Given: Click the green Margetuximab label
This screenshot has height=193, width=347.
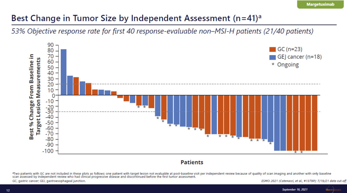Looking at the screenshot, I should [320, 4].
